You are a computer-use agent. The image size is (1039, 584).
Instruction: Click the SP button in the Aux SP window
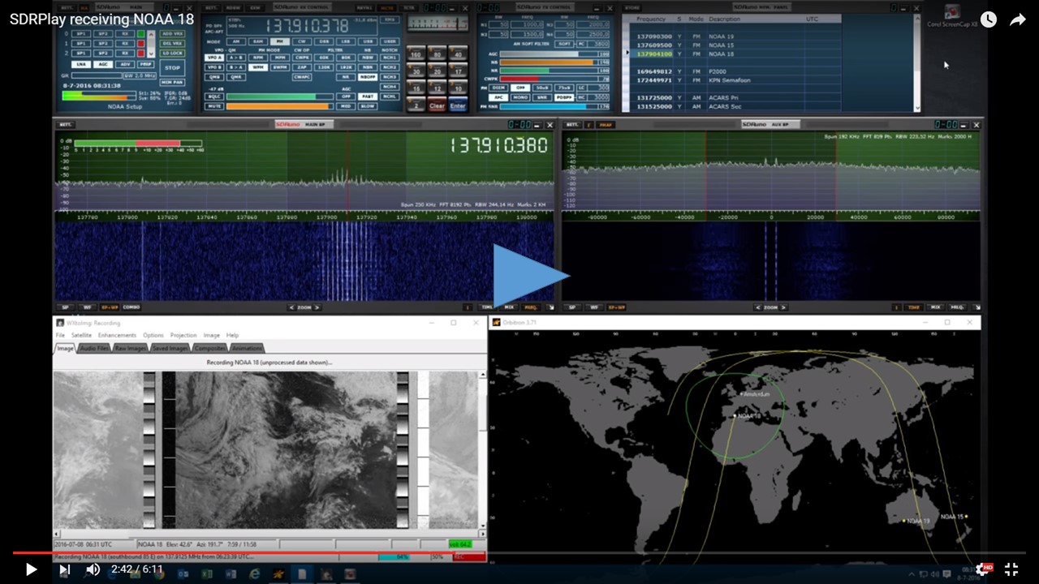coord(571,307)
